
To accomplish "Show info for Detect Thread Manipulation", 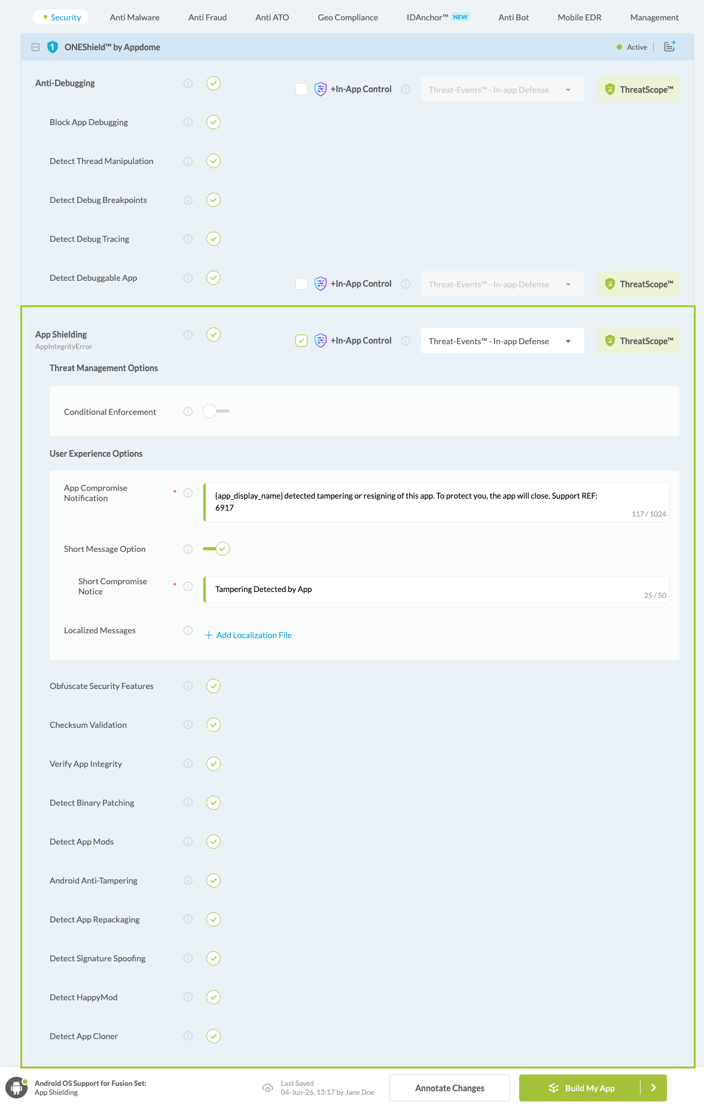I will [x=188, y=161].
